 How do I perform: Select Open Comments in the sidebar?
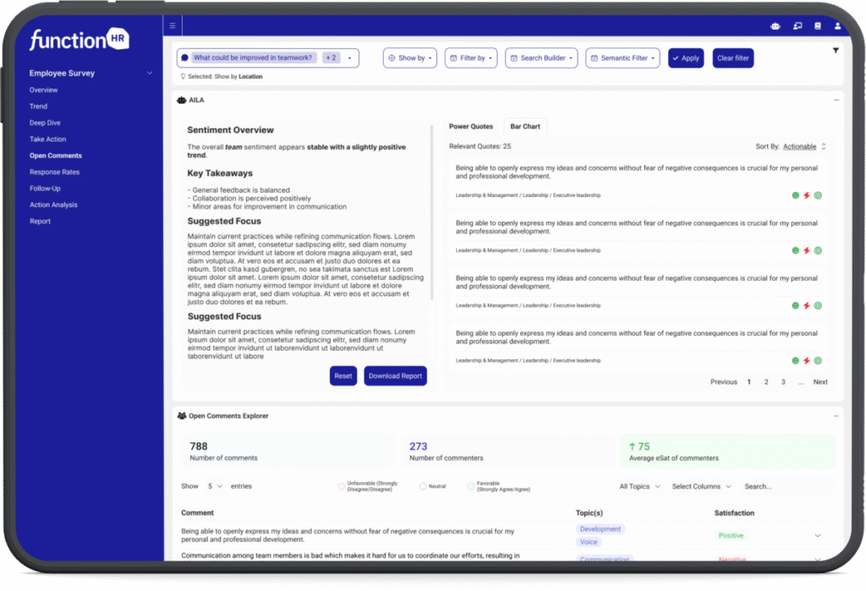point(55,156)
